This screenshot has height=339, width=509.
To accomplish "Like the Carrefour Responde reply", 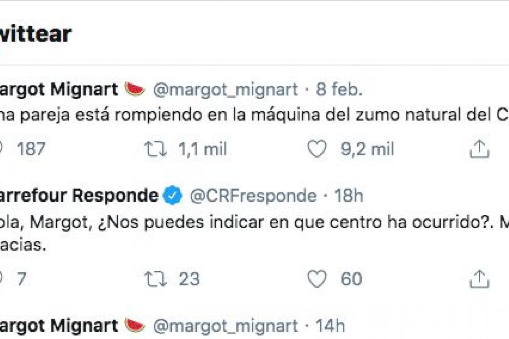I will 317,279.
